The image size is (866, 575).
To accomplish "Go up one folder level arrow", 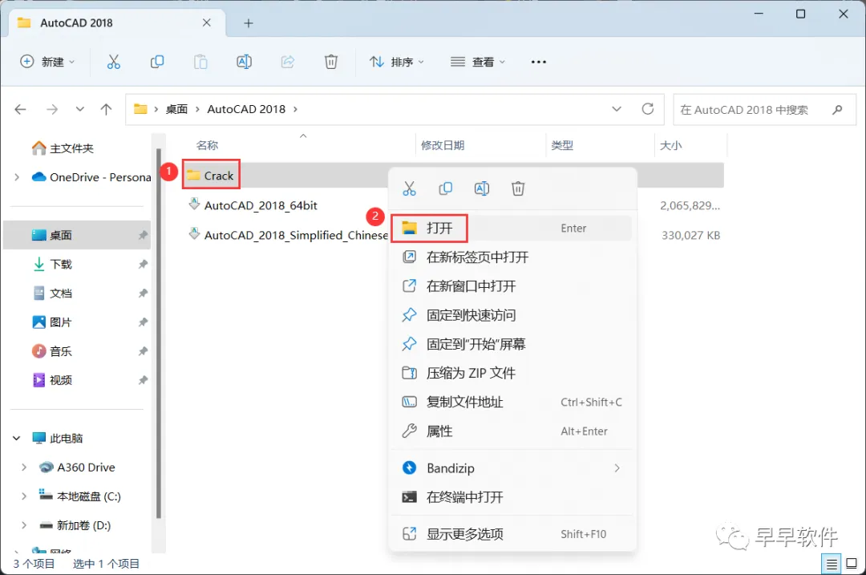I will point(106,109).
